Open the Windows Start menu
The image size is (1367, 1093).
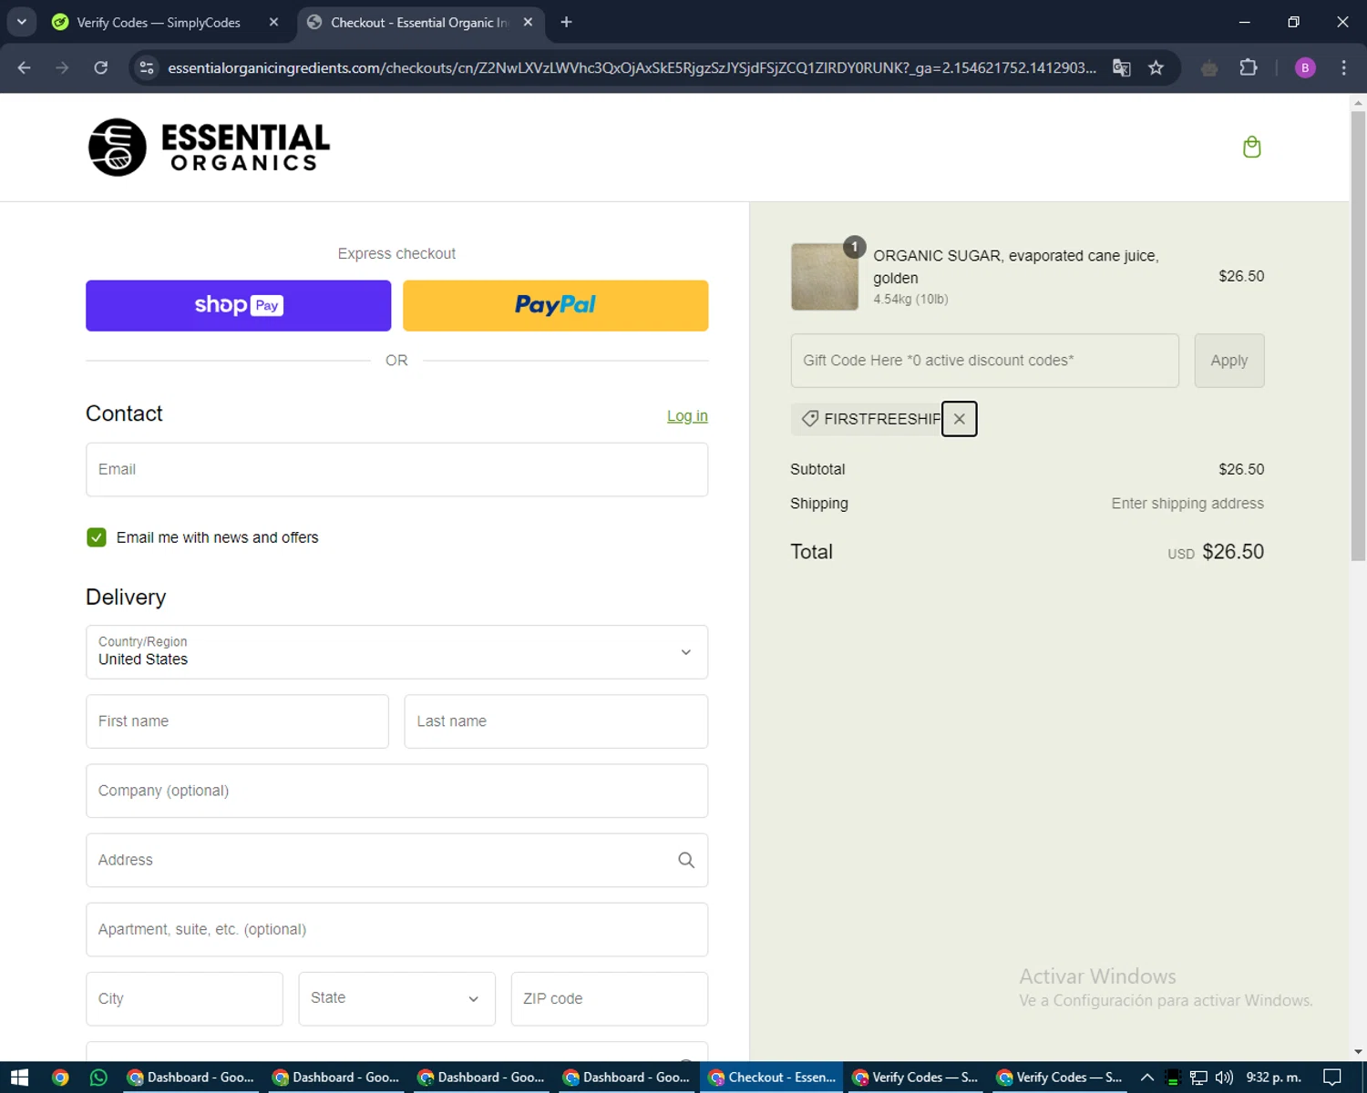click(x=20, y=1078)
